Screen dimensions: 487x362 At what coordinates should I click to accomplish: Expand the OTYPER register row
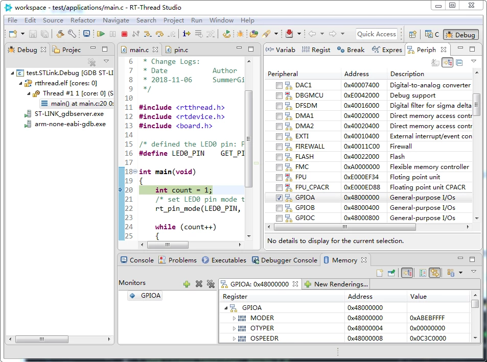(234, 328)
